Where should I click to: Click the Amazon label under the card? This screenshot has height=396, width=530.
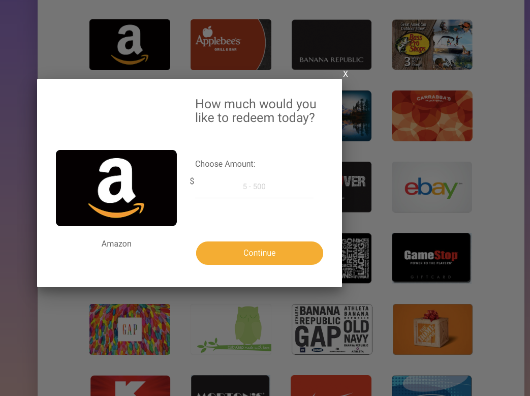pyautogui.click(x=116, y=244)
